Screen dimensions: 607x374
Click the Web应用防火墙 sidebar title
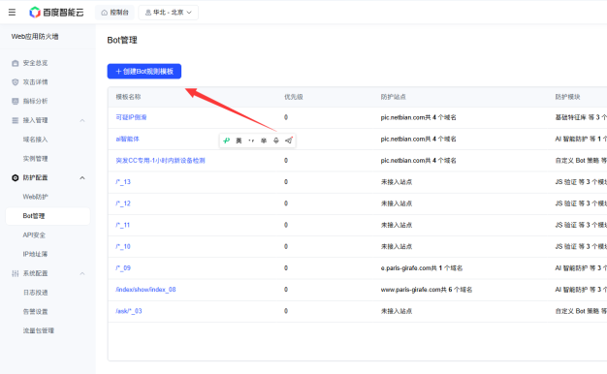(35, 37)
